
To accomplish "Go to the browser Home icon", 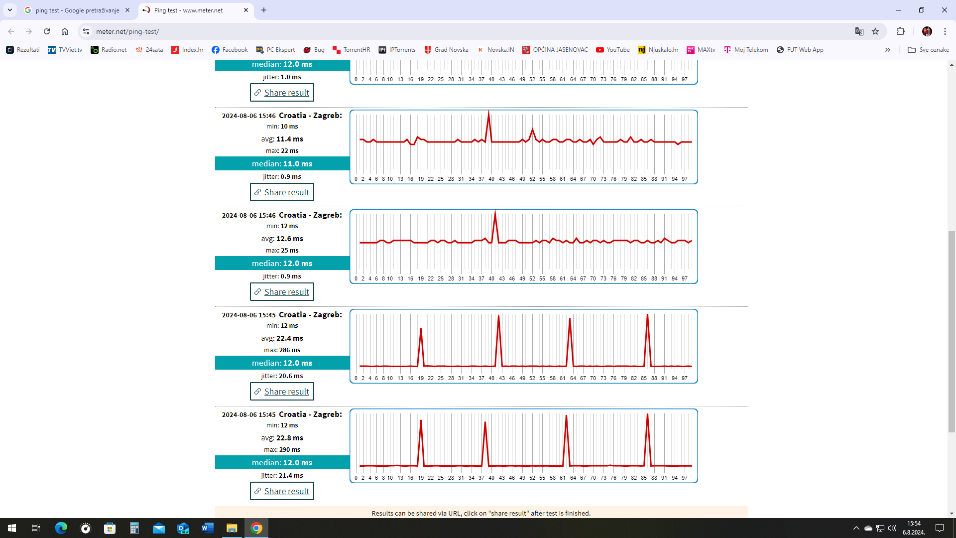I will pyautogui.click(x=65, y=31).
